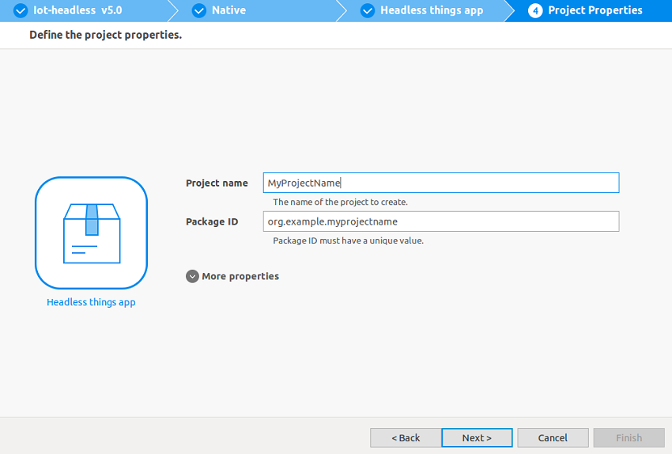Click the 'Define the project properties.' heading
The height and width of the screenshot is (454, 672).
click(x=105, y=36)
